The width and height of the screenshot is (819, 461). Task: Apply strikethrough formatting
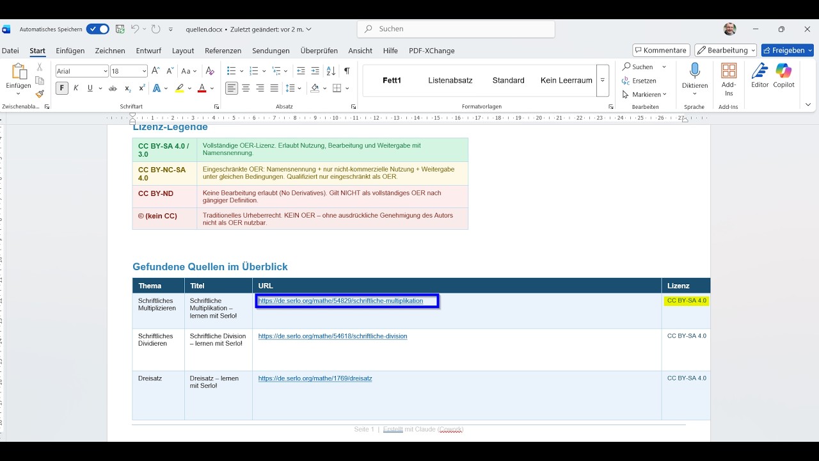(113, 88)
